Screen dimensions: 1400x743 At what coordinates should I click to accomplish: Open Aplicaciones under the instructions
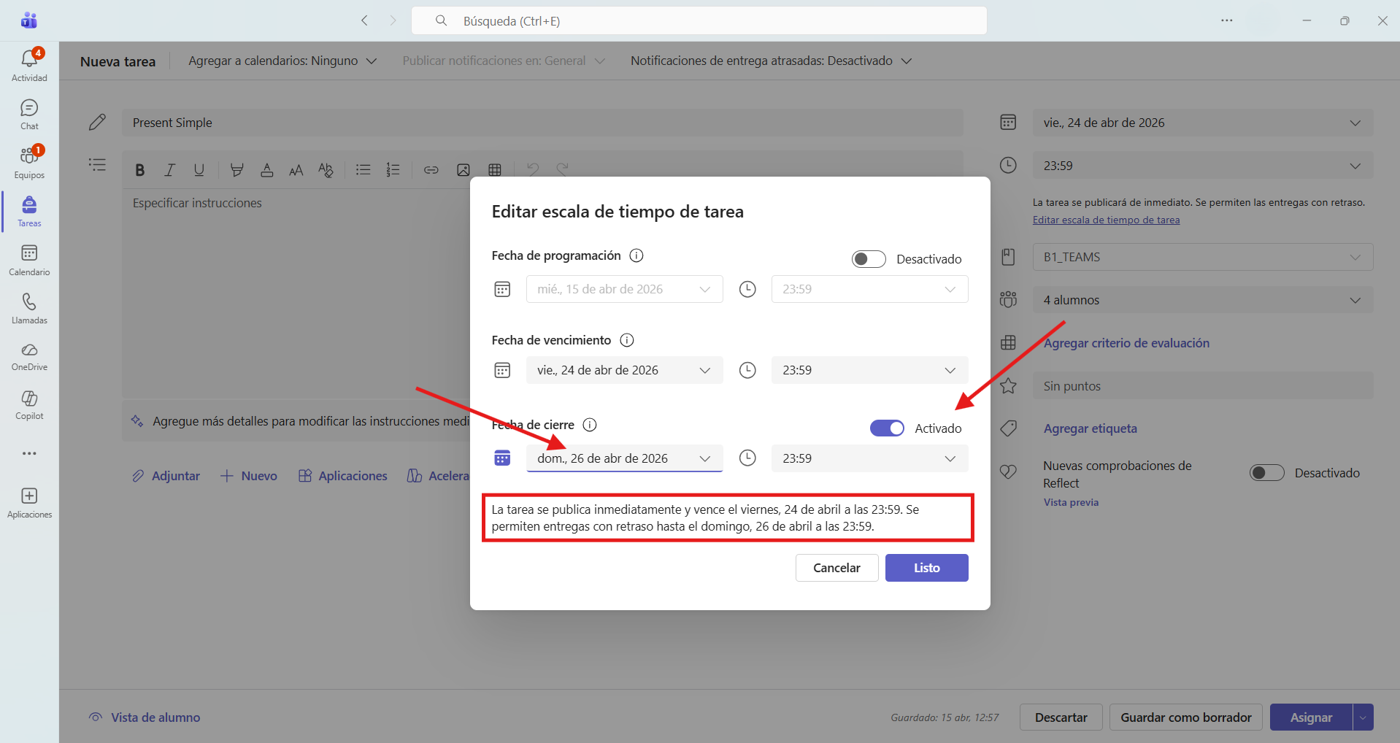pos(343,476)
